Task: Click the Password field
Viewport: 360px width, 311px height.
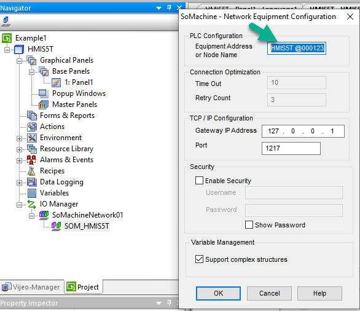Action: [x=294, y=210]
